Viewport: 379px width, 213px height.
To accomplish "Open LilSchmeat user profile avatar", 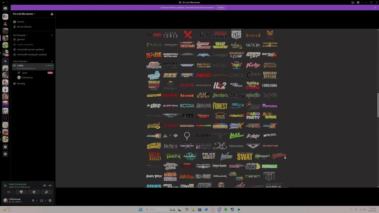I will click(5, 200).
